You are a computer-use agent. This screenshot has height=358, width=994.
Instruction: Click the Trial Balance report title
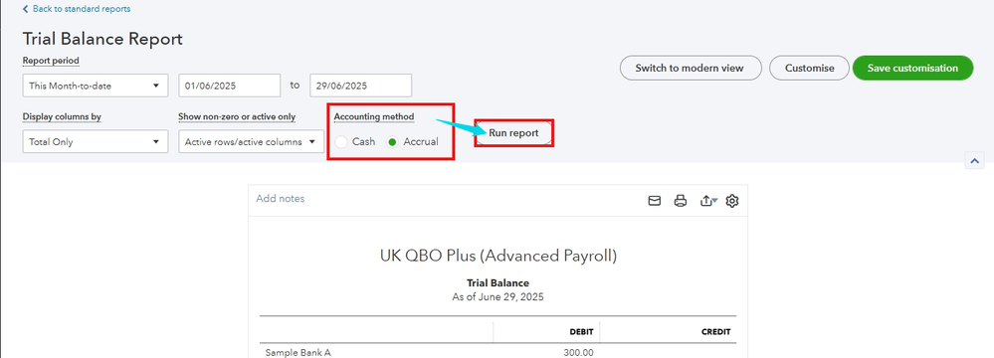497,282
